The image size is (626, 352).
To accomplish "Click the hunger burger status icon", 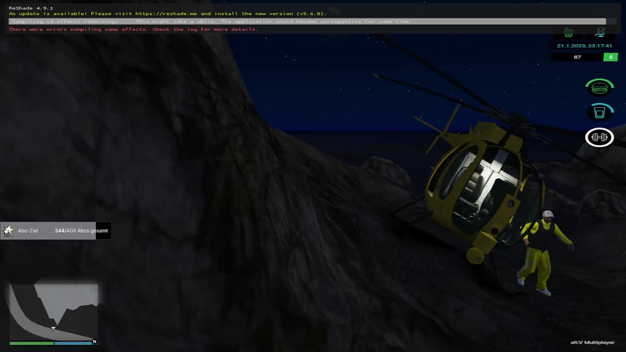I will 599,87.
